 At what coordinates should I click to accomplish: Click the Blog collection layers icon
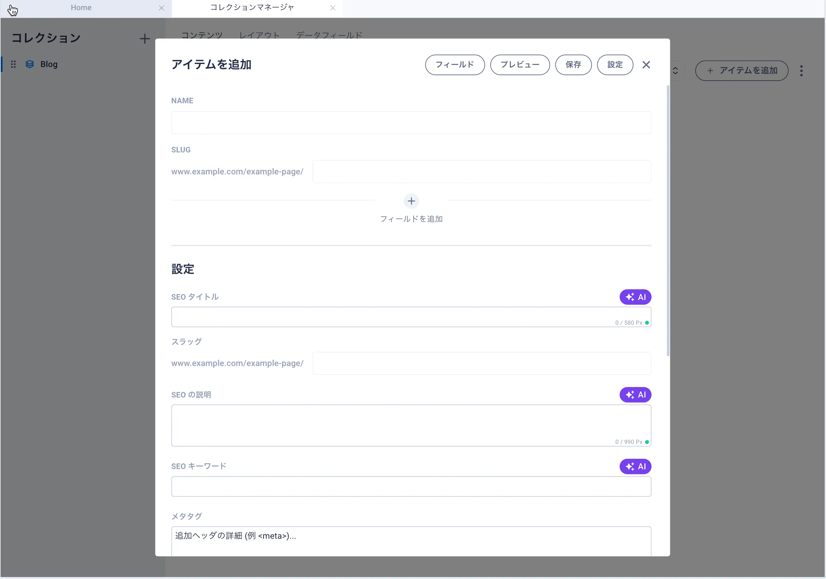click(30, 64)
